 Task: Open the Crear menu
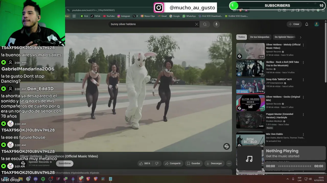294,24
